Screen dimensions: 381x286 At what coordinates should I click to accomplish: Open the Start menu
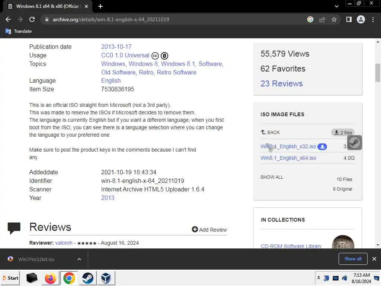(11, 278)
